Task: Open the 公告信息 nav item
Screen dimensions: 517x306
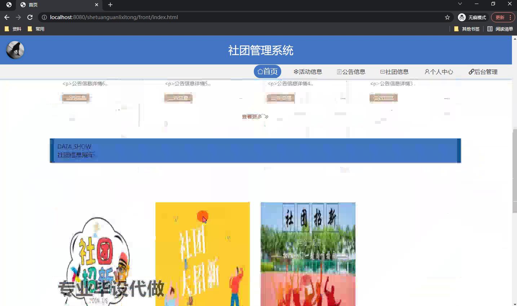Action: pyautogui.click(x=351, y=72)
